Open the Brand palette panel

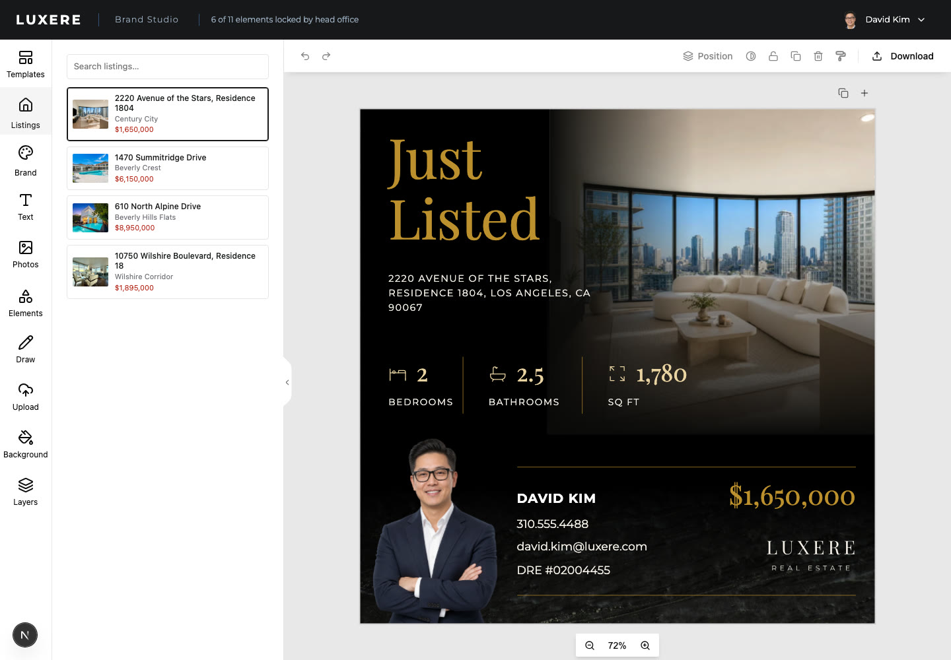26,161
